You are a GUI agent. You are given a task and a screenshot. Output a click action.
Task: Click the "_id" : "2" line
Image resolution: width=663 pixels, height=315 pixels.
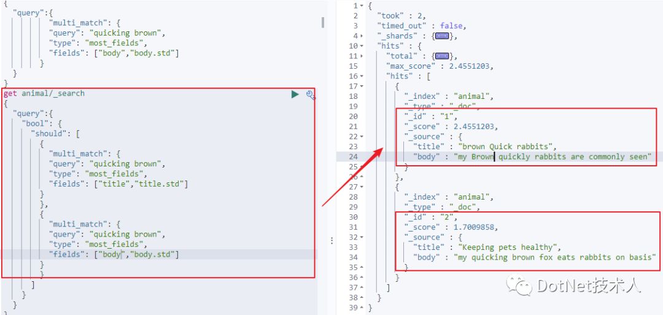point(430,217)
